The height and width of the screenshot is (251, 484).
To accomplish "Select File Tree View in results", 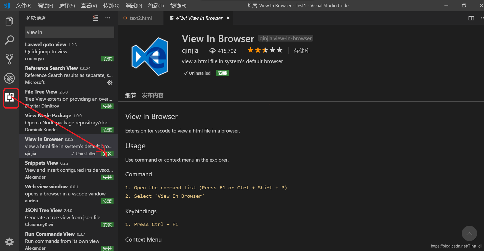I will tap(68, 99).
